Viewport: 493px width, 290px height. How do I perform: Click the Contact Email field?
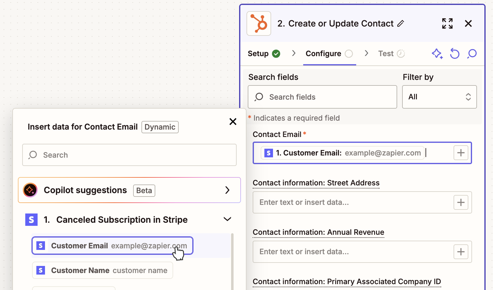[x=362, y=153]
